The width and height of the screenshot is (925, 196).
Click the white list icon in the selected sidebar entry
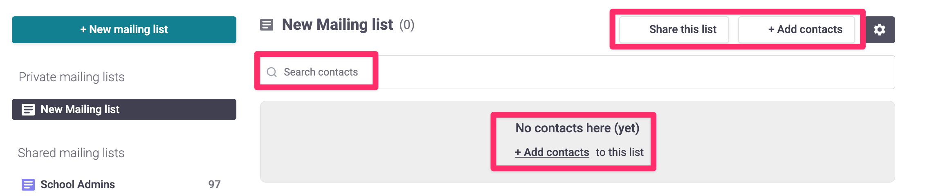[28, 109]
